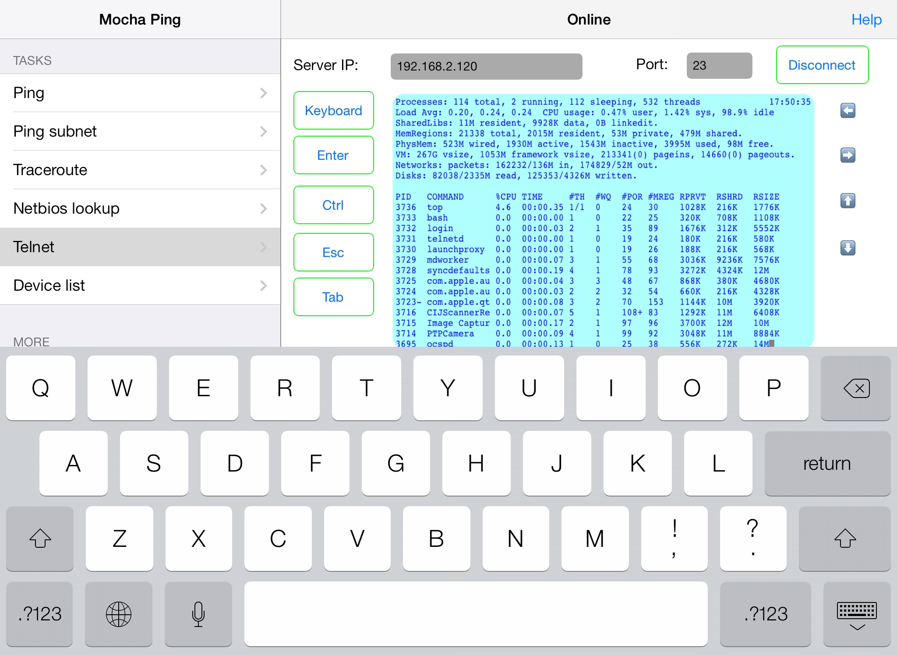
Task: Tap the Keyboard button
Action: pyautogui.click(x=333, y=110)
